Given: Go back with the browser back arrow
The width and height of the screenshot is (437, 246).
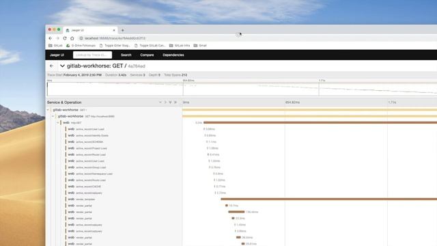Looking at the screenshot, I should 50,38.
